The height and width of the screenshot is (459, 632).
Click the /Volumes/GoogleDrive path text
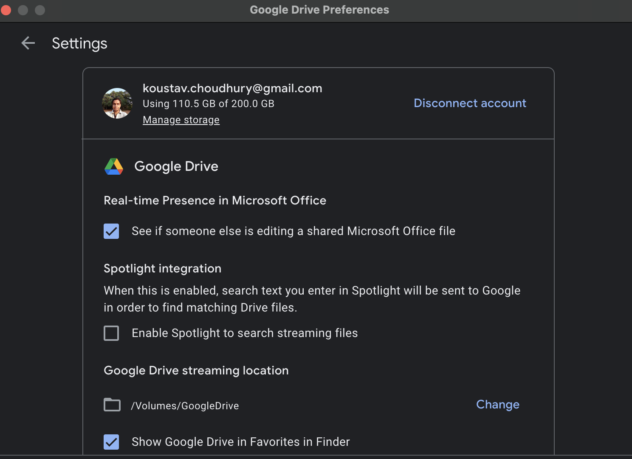tap(185, 406)
